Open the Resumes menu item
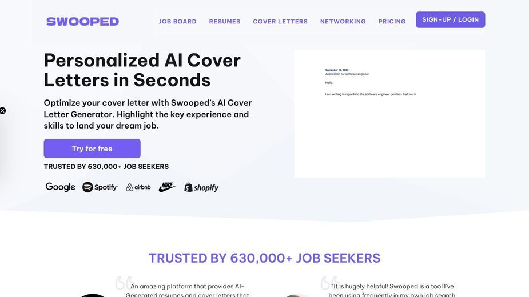The width and height of the screenshot is (529, 297). coord(225,22)
